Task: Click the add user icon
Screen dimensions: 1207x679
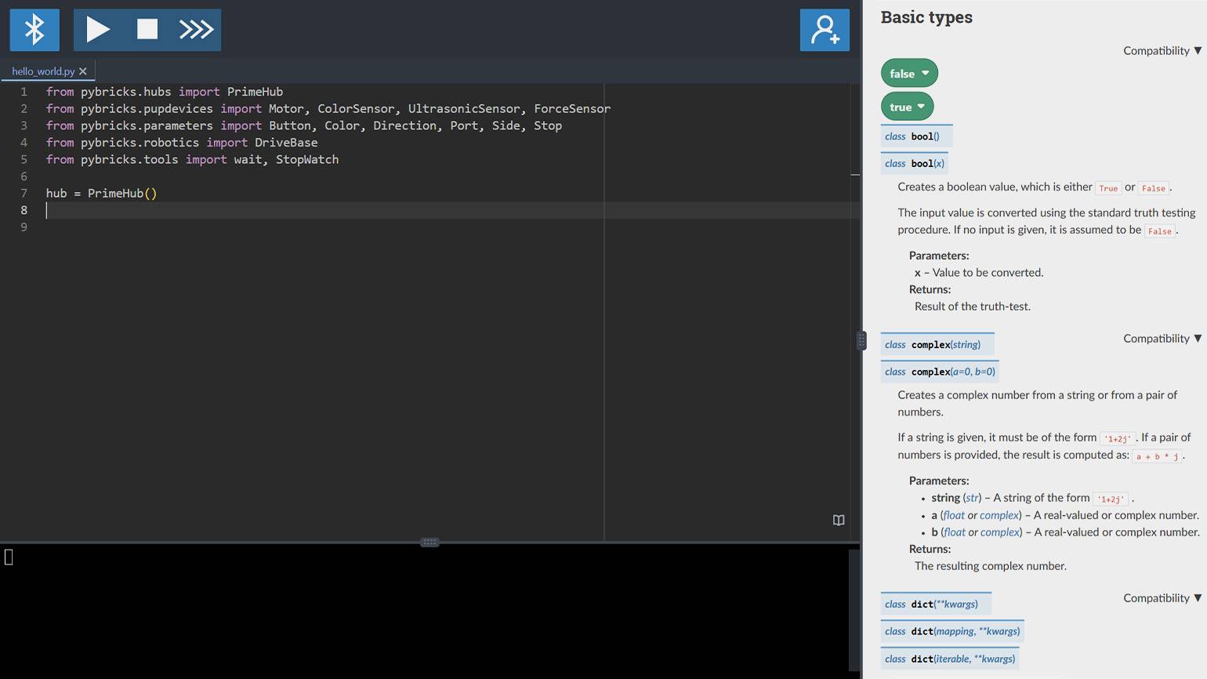Action: pos(825,30)
